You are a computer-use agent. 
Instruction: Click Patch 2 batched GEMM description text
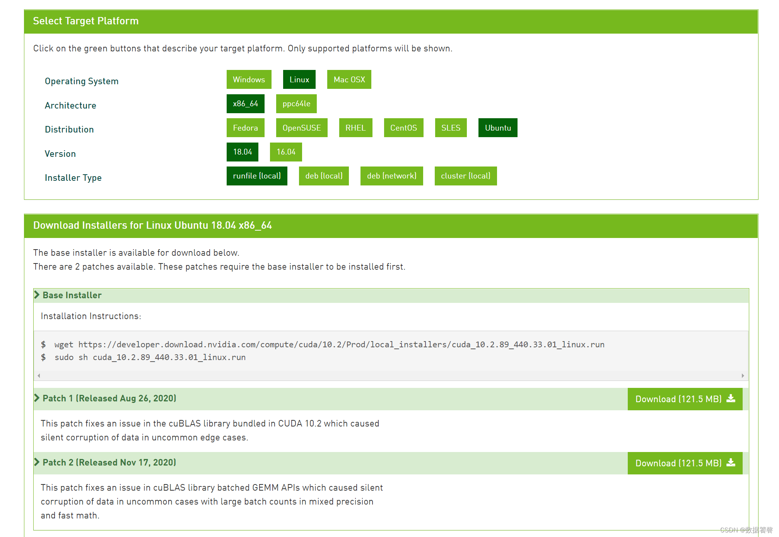pyautogui.click(x=212, y=501)
